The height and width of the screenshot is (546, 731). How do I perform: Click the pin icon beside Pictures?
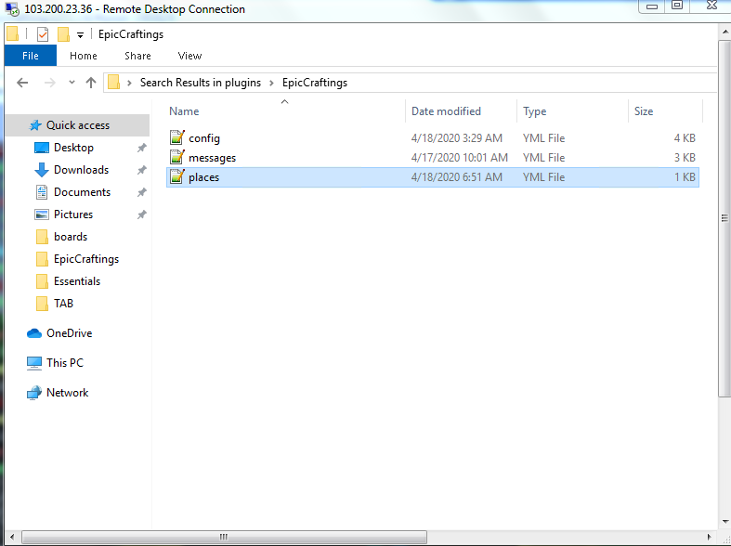(x=142, y=214)
